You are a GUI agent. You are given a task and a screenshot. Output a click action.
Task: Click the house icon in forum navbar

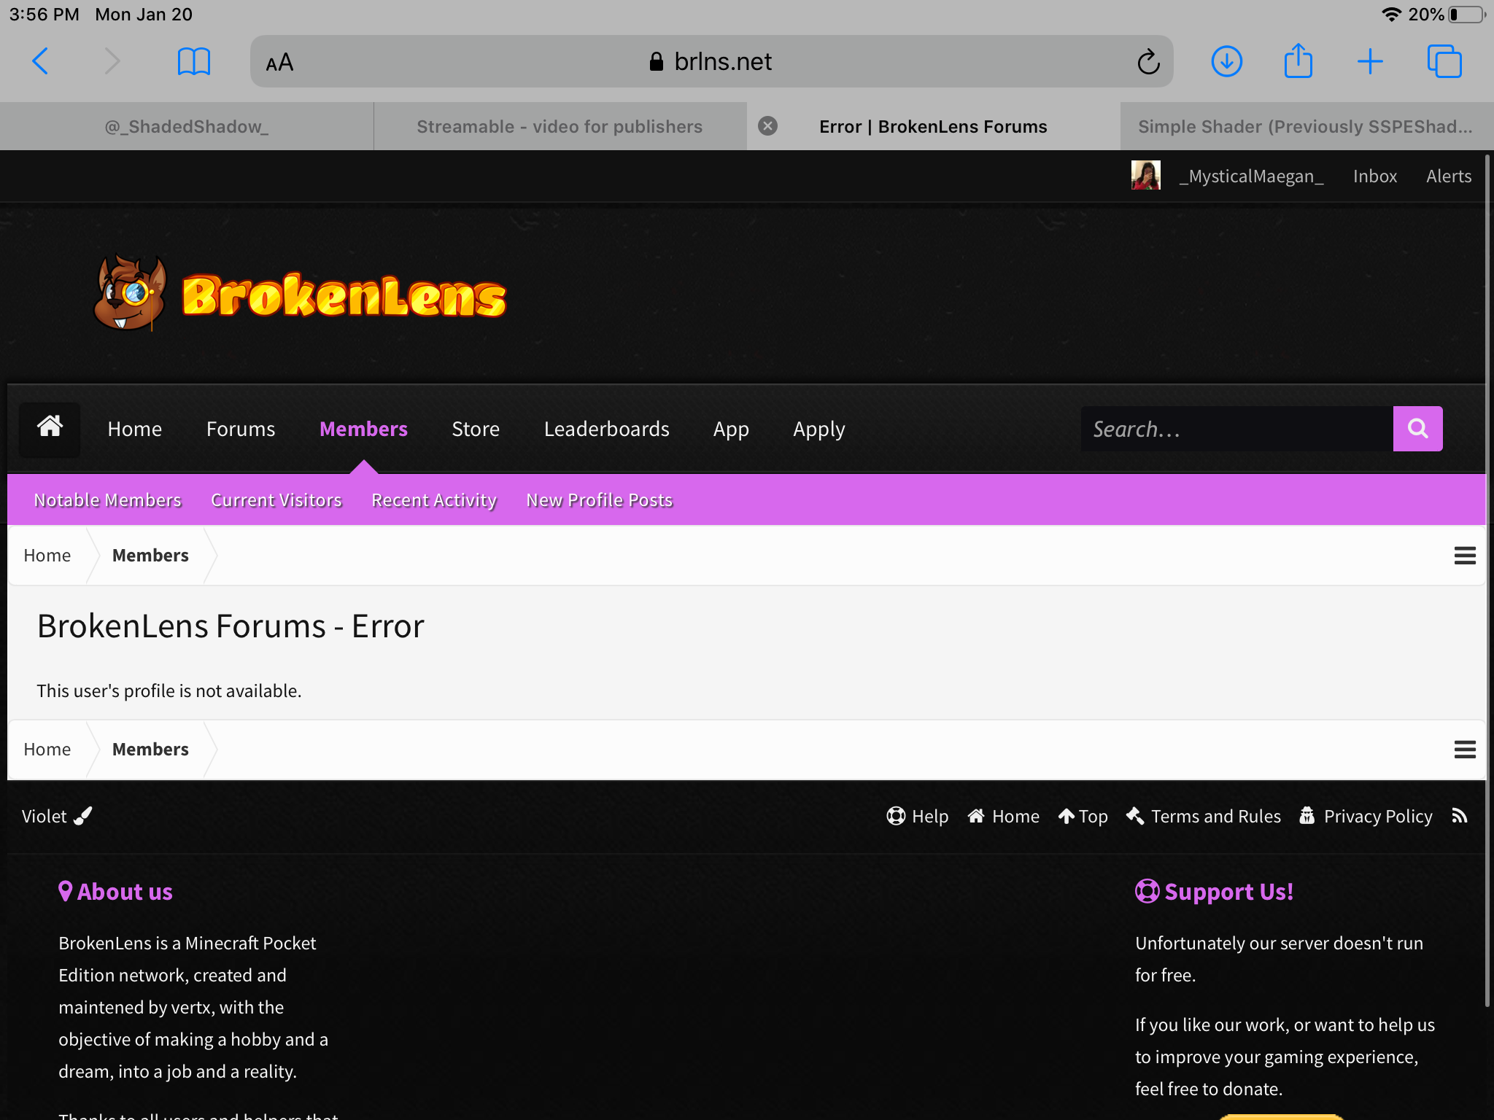(50, 428)
